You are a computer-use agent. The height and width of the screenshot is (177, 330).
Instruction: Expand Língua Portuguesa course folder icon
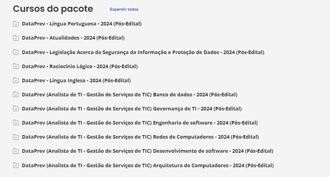coord(16,24)
